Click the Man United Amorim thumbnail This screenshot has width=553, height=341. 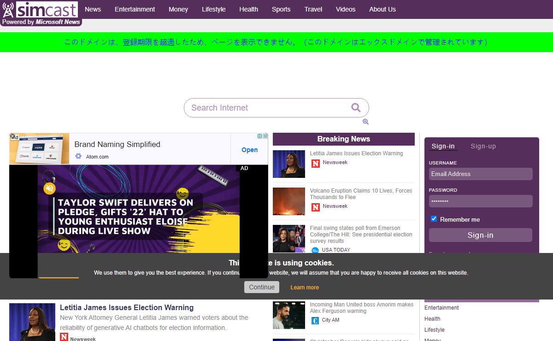[x=289, y=315]
